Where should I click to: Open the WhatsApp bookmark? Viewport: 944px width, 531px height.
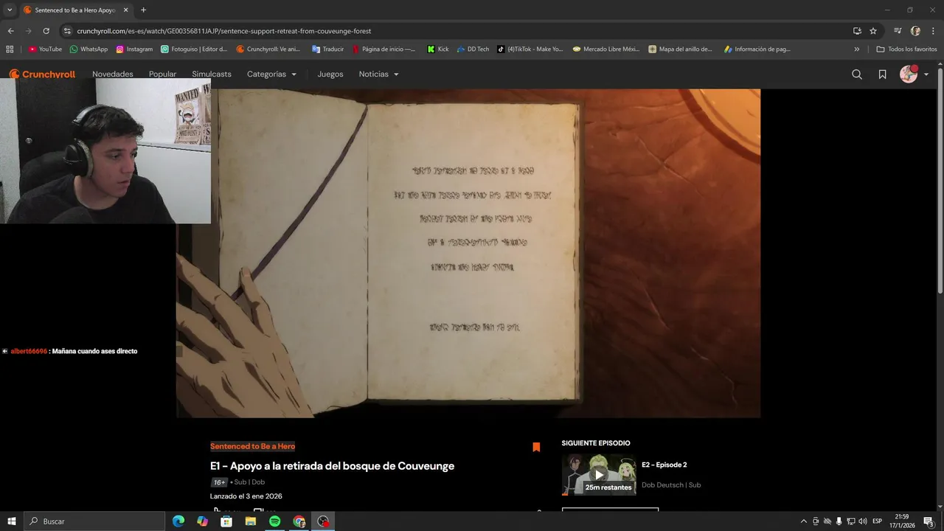[88, 49]
